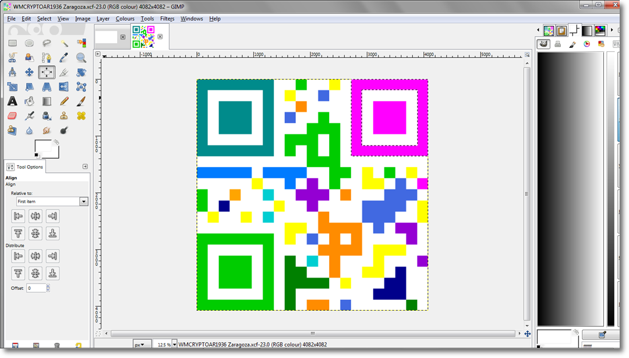629x358 pixels.
Task: Open the px unit dropdown
Action: click(142, 345)
